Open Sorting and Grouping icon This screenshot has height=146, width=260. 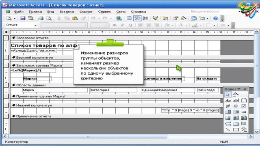pos(145,18)
